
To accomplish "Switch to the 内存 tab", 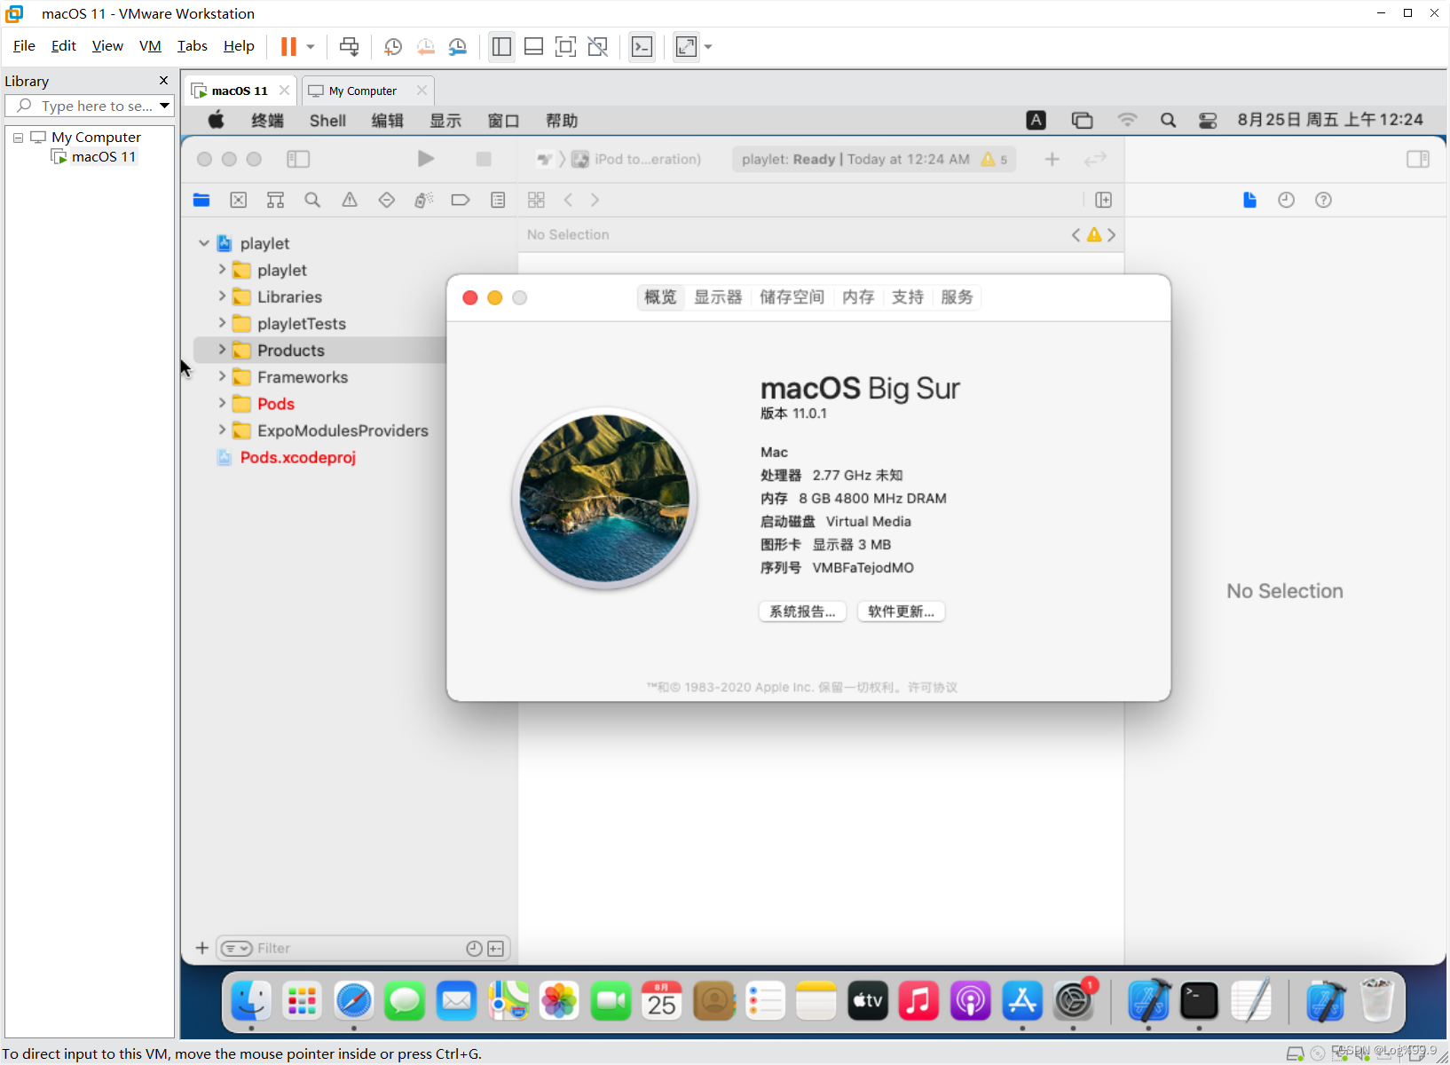I will (x=858, y=297).
